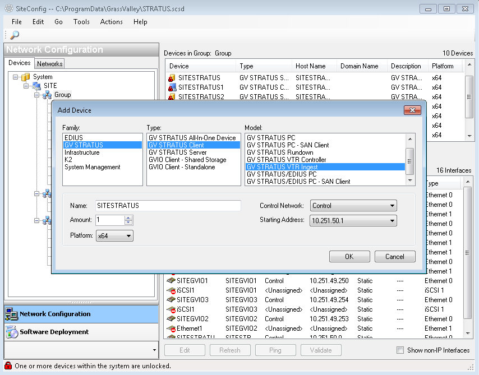Image resolution: width=479 pixels, height=375 pixels.
Task: Open the Actions menu
Action: tap(111, 22)
